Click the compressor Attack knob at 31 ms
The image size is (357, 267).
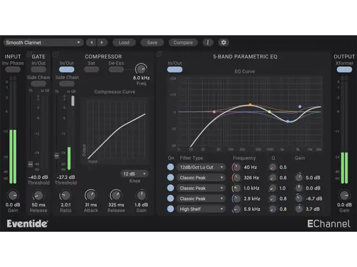click(90, 195)
